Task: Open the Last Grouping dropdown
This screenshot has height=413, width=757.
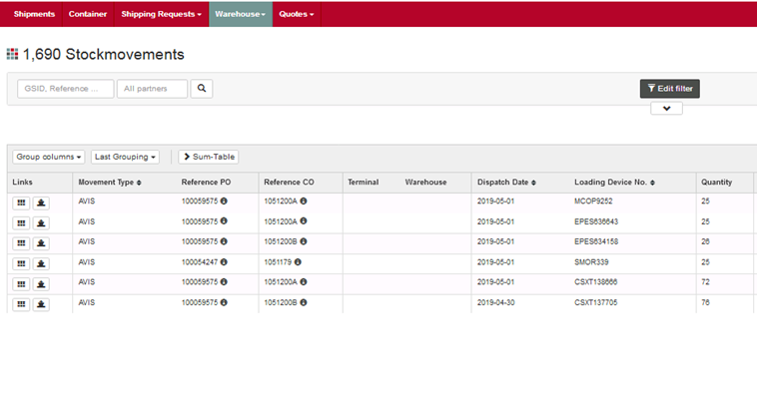Action: pyautogui.click(x=125, y=157)
